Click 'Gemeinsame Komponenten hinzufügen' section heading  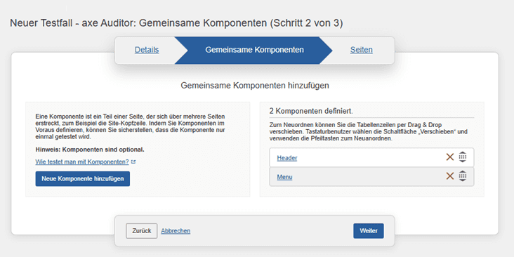point(255,86)
